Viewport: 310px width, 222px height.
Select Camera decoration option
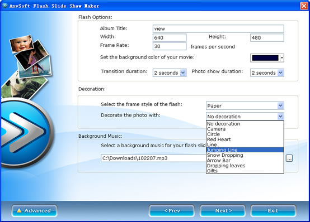(x=245, y=129)
